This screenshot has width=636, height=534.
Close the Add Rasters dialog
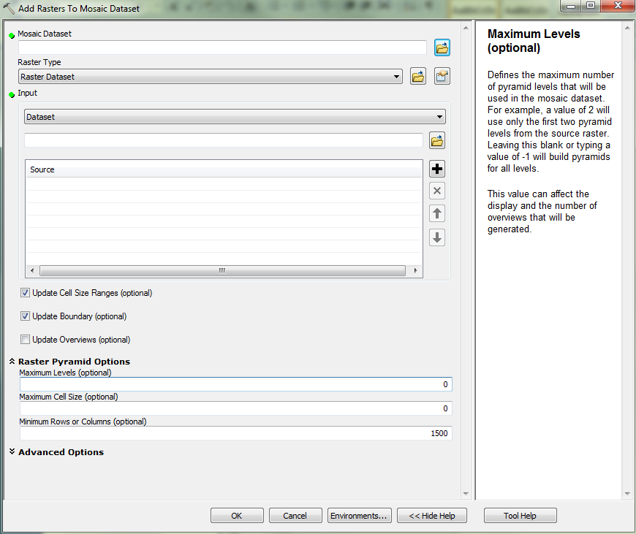(617, 6)
